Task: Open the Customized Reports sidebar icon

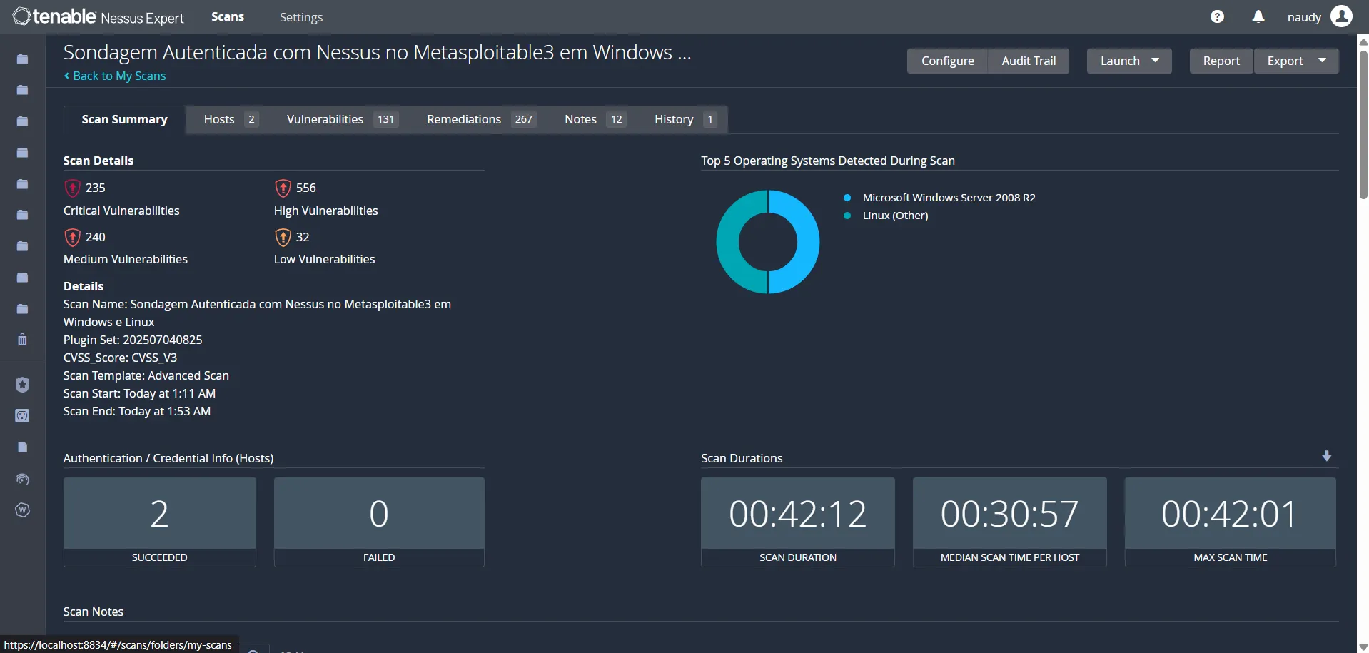Action: click(x=22, y=447)
